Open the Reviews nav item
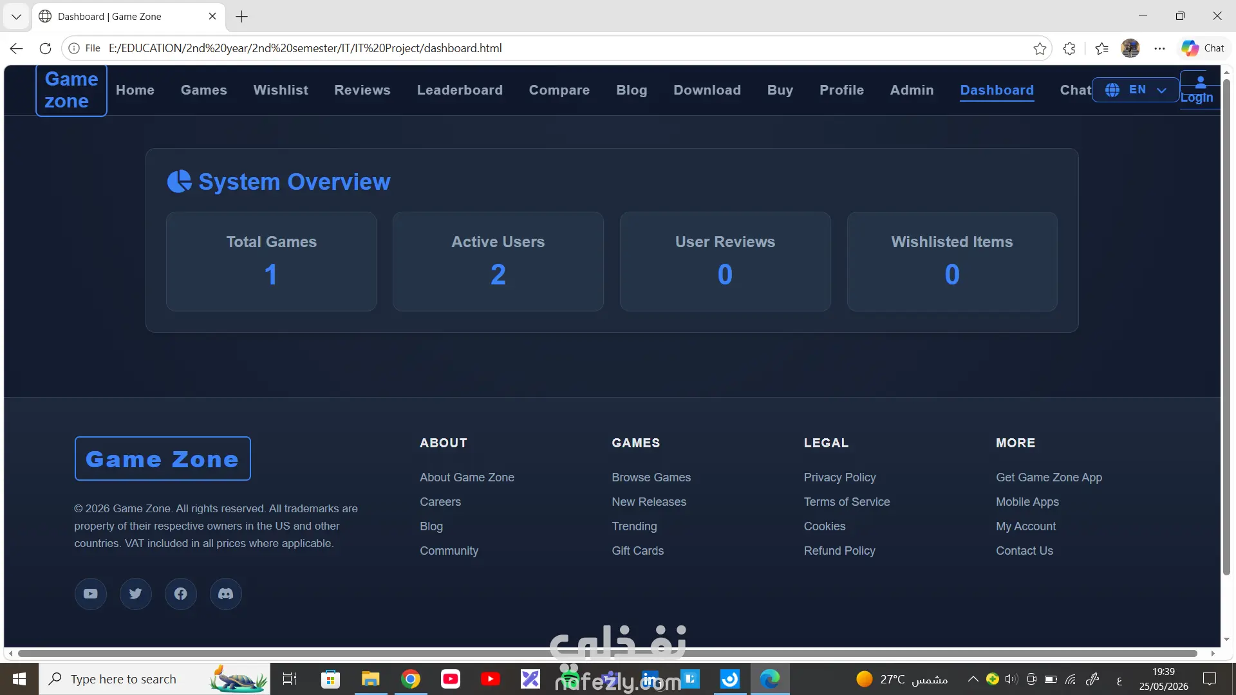 click(x=362, y=90)
